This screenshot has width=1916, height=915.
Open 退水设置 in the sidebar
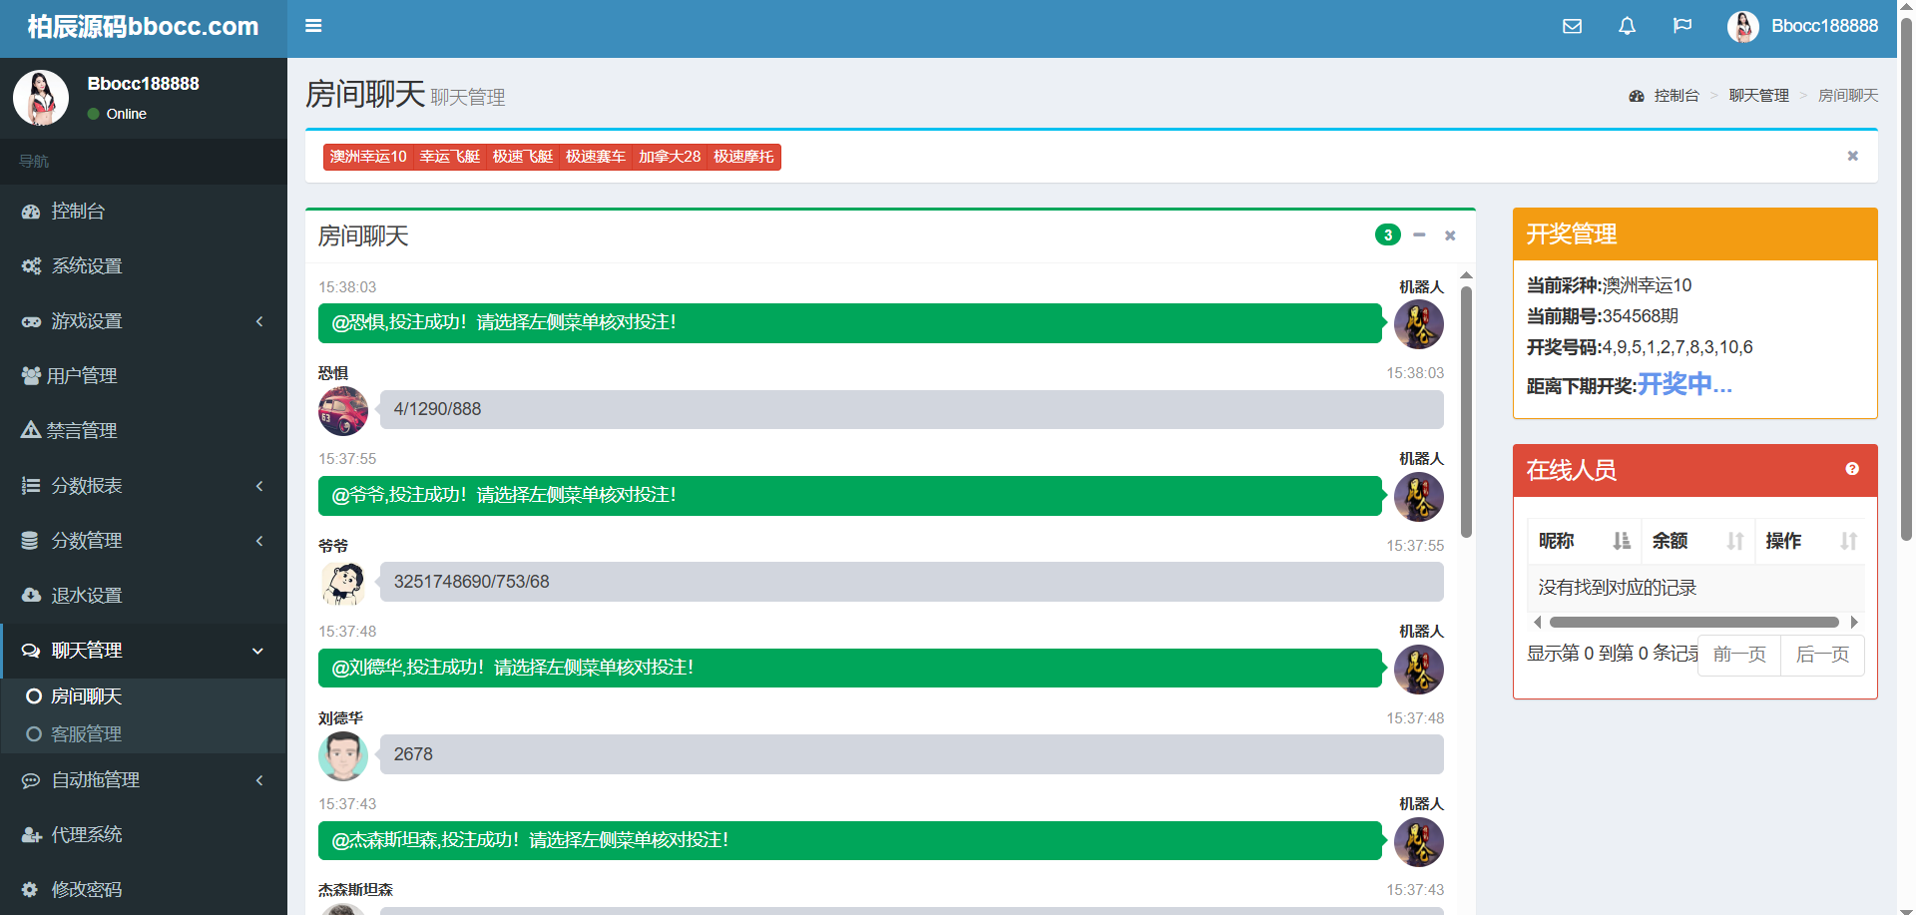click(x=144, y=596)
